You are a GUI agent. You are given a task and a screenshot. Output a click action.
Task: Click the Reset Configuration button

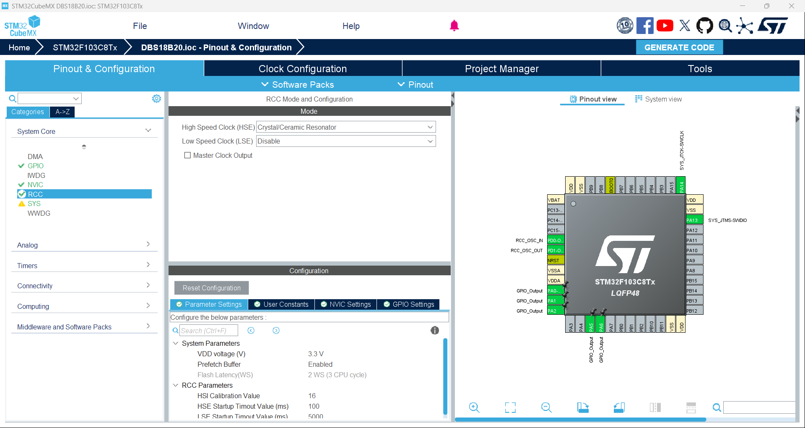point(211,288)
